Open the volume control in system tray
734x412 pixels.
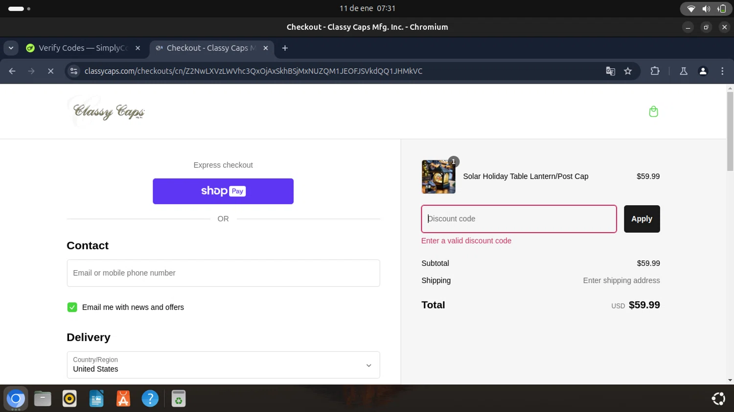tap(706, 9)
